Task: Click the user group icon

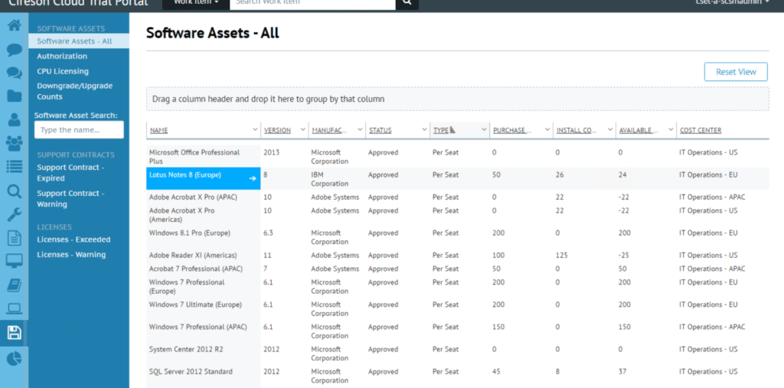Action: pyautogui.click(x=14, y=144)
